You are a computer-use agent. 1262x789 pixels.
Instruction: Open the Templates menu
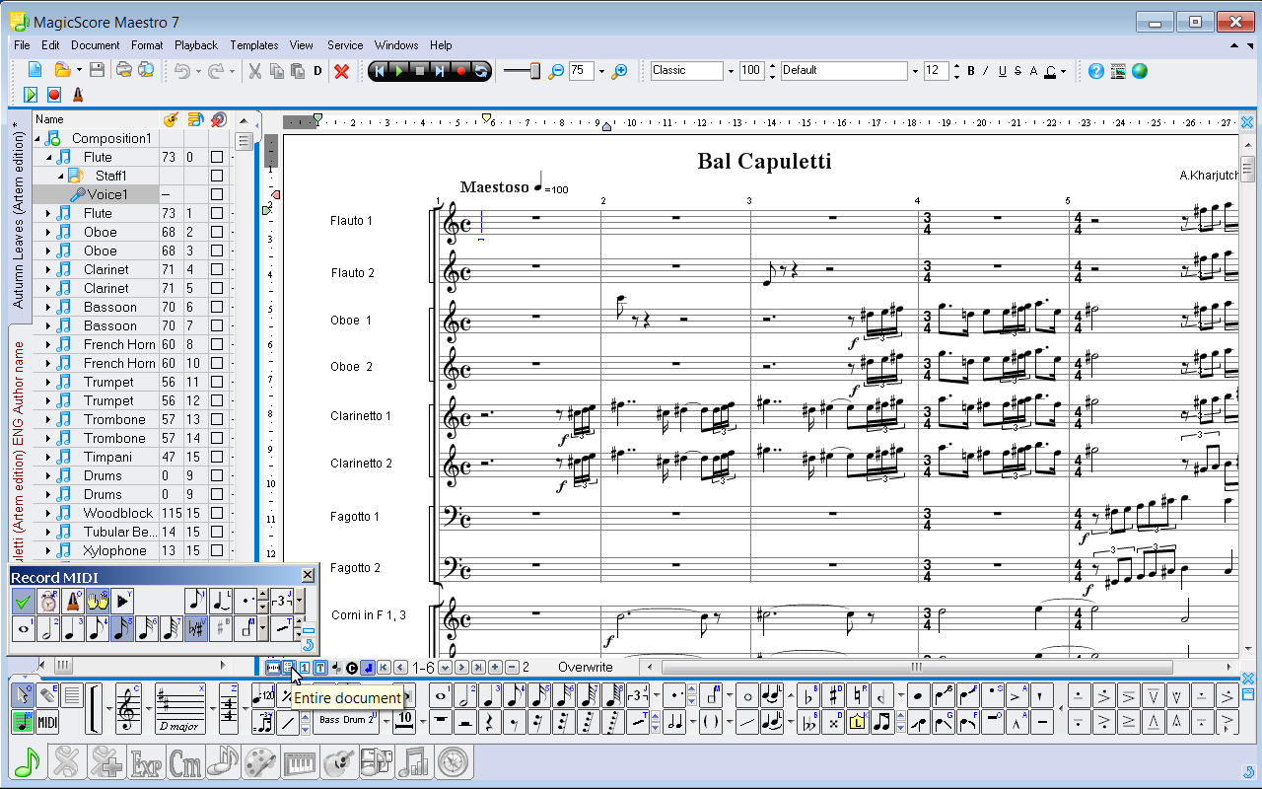[x=254, y=45]
